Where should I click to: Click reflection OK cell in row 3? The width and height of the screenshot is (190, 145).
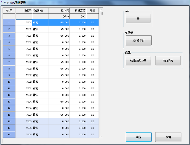click(x=93, y=36)
